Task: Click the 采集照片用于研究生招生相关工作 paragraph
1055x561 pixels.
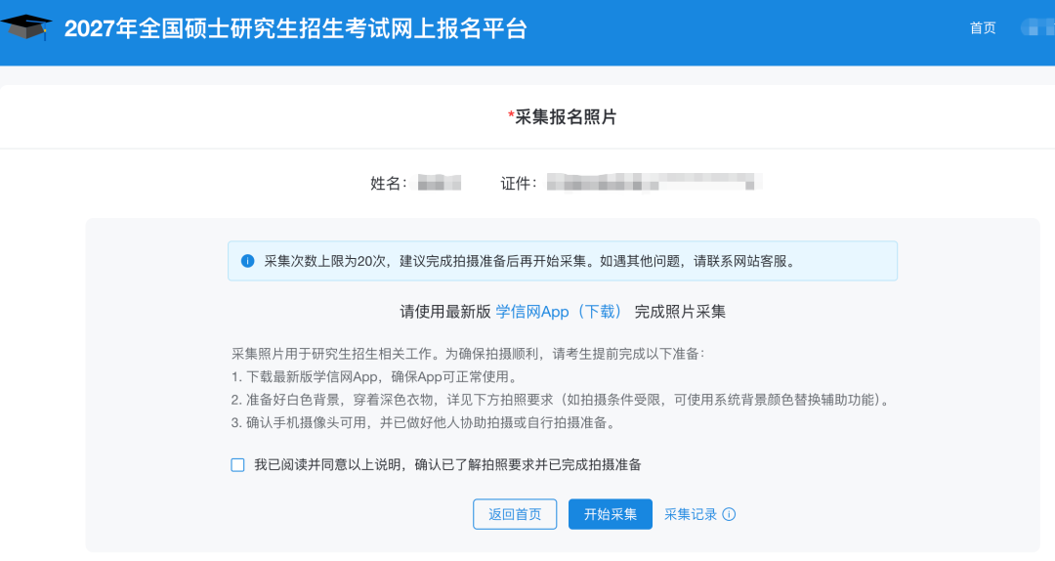Action: pyautogui.click(x=468, y=354)
